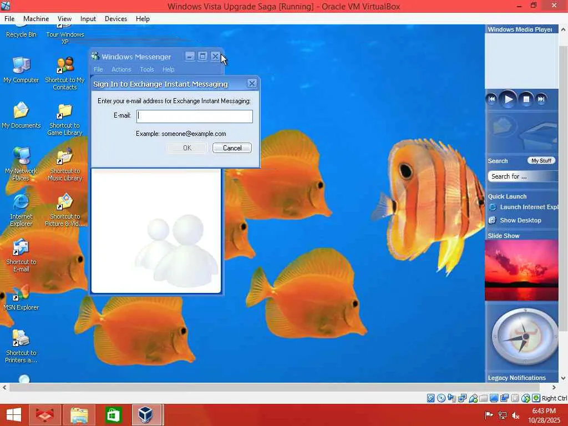Stop playback in Media Player sidebar
Screen dimensions: 568x426
tap(526, 99)
